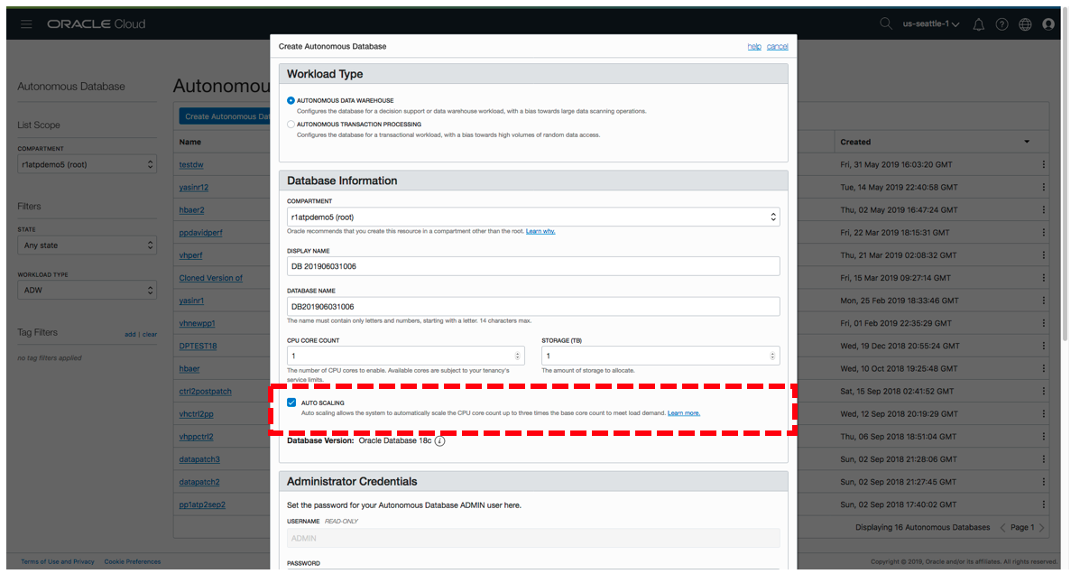Screen dimensions: 1080x583
Task: Open the hbaer2 database link
Action: 191,210
